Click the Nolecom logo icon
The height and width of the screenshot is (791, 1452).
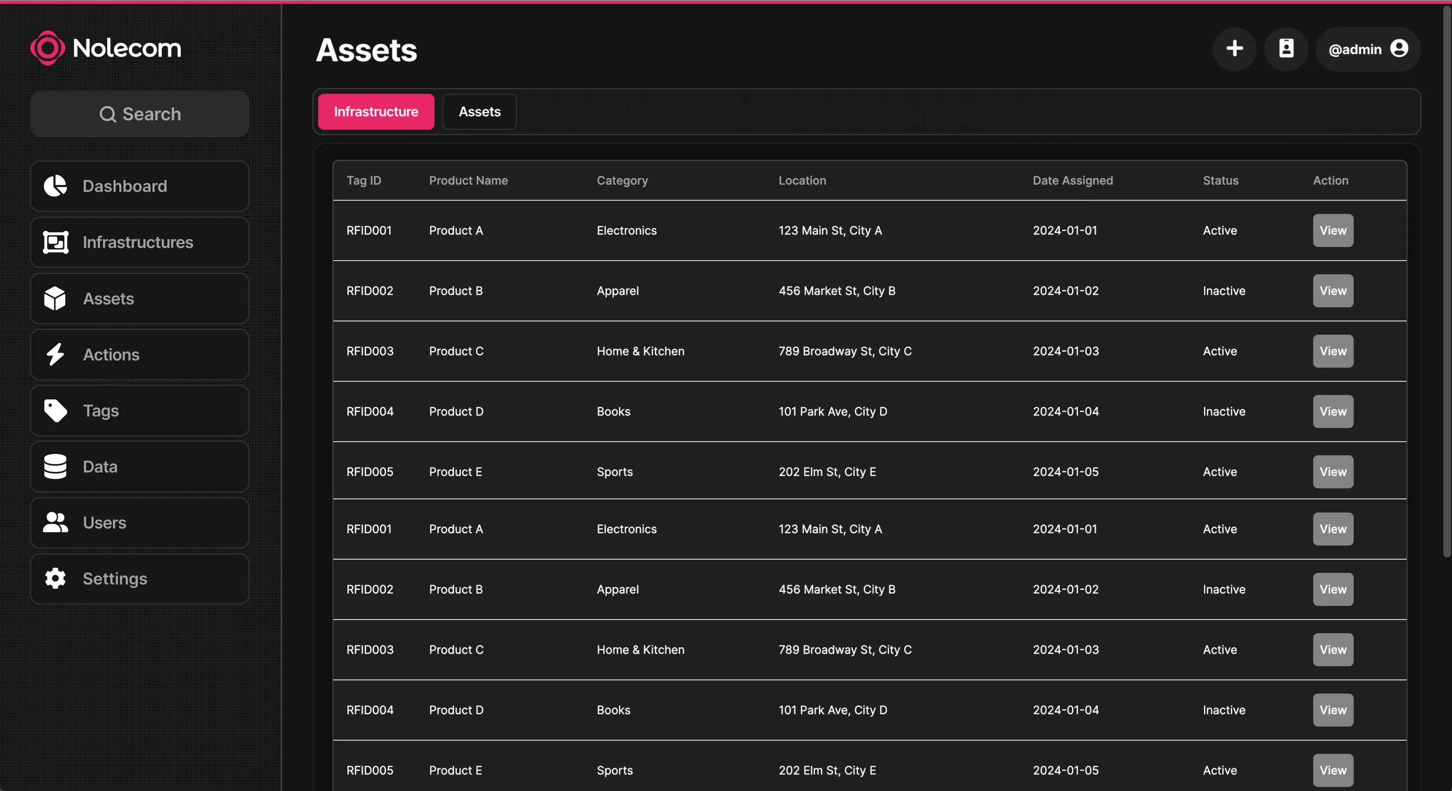tap(47, 48)
